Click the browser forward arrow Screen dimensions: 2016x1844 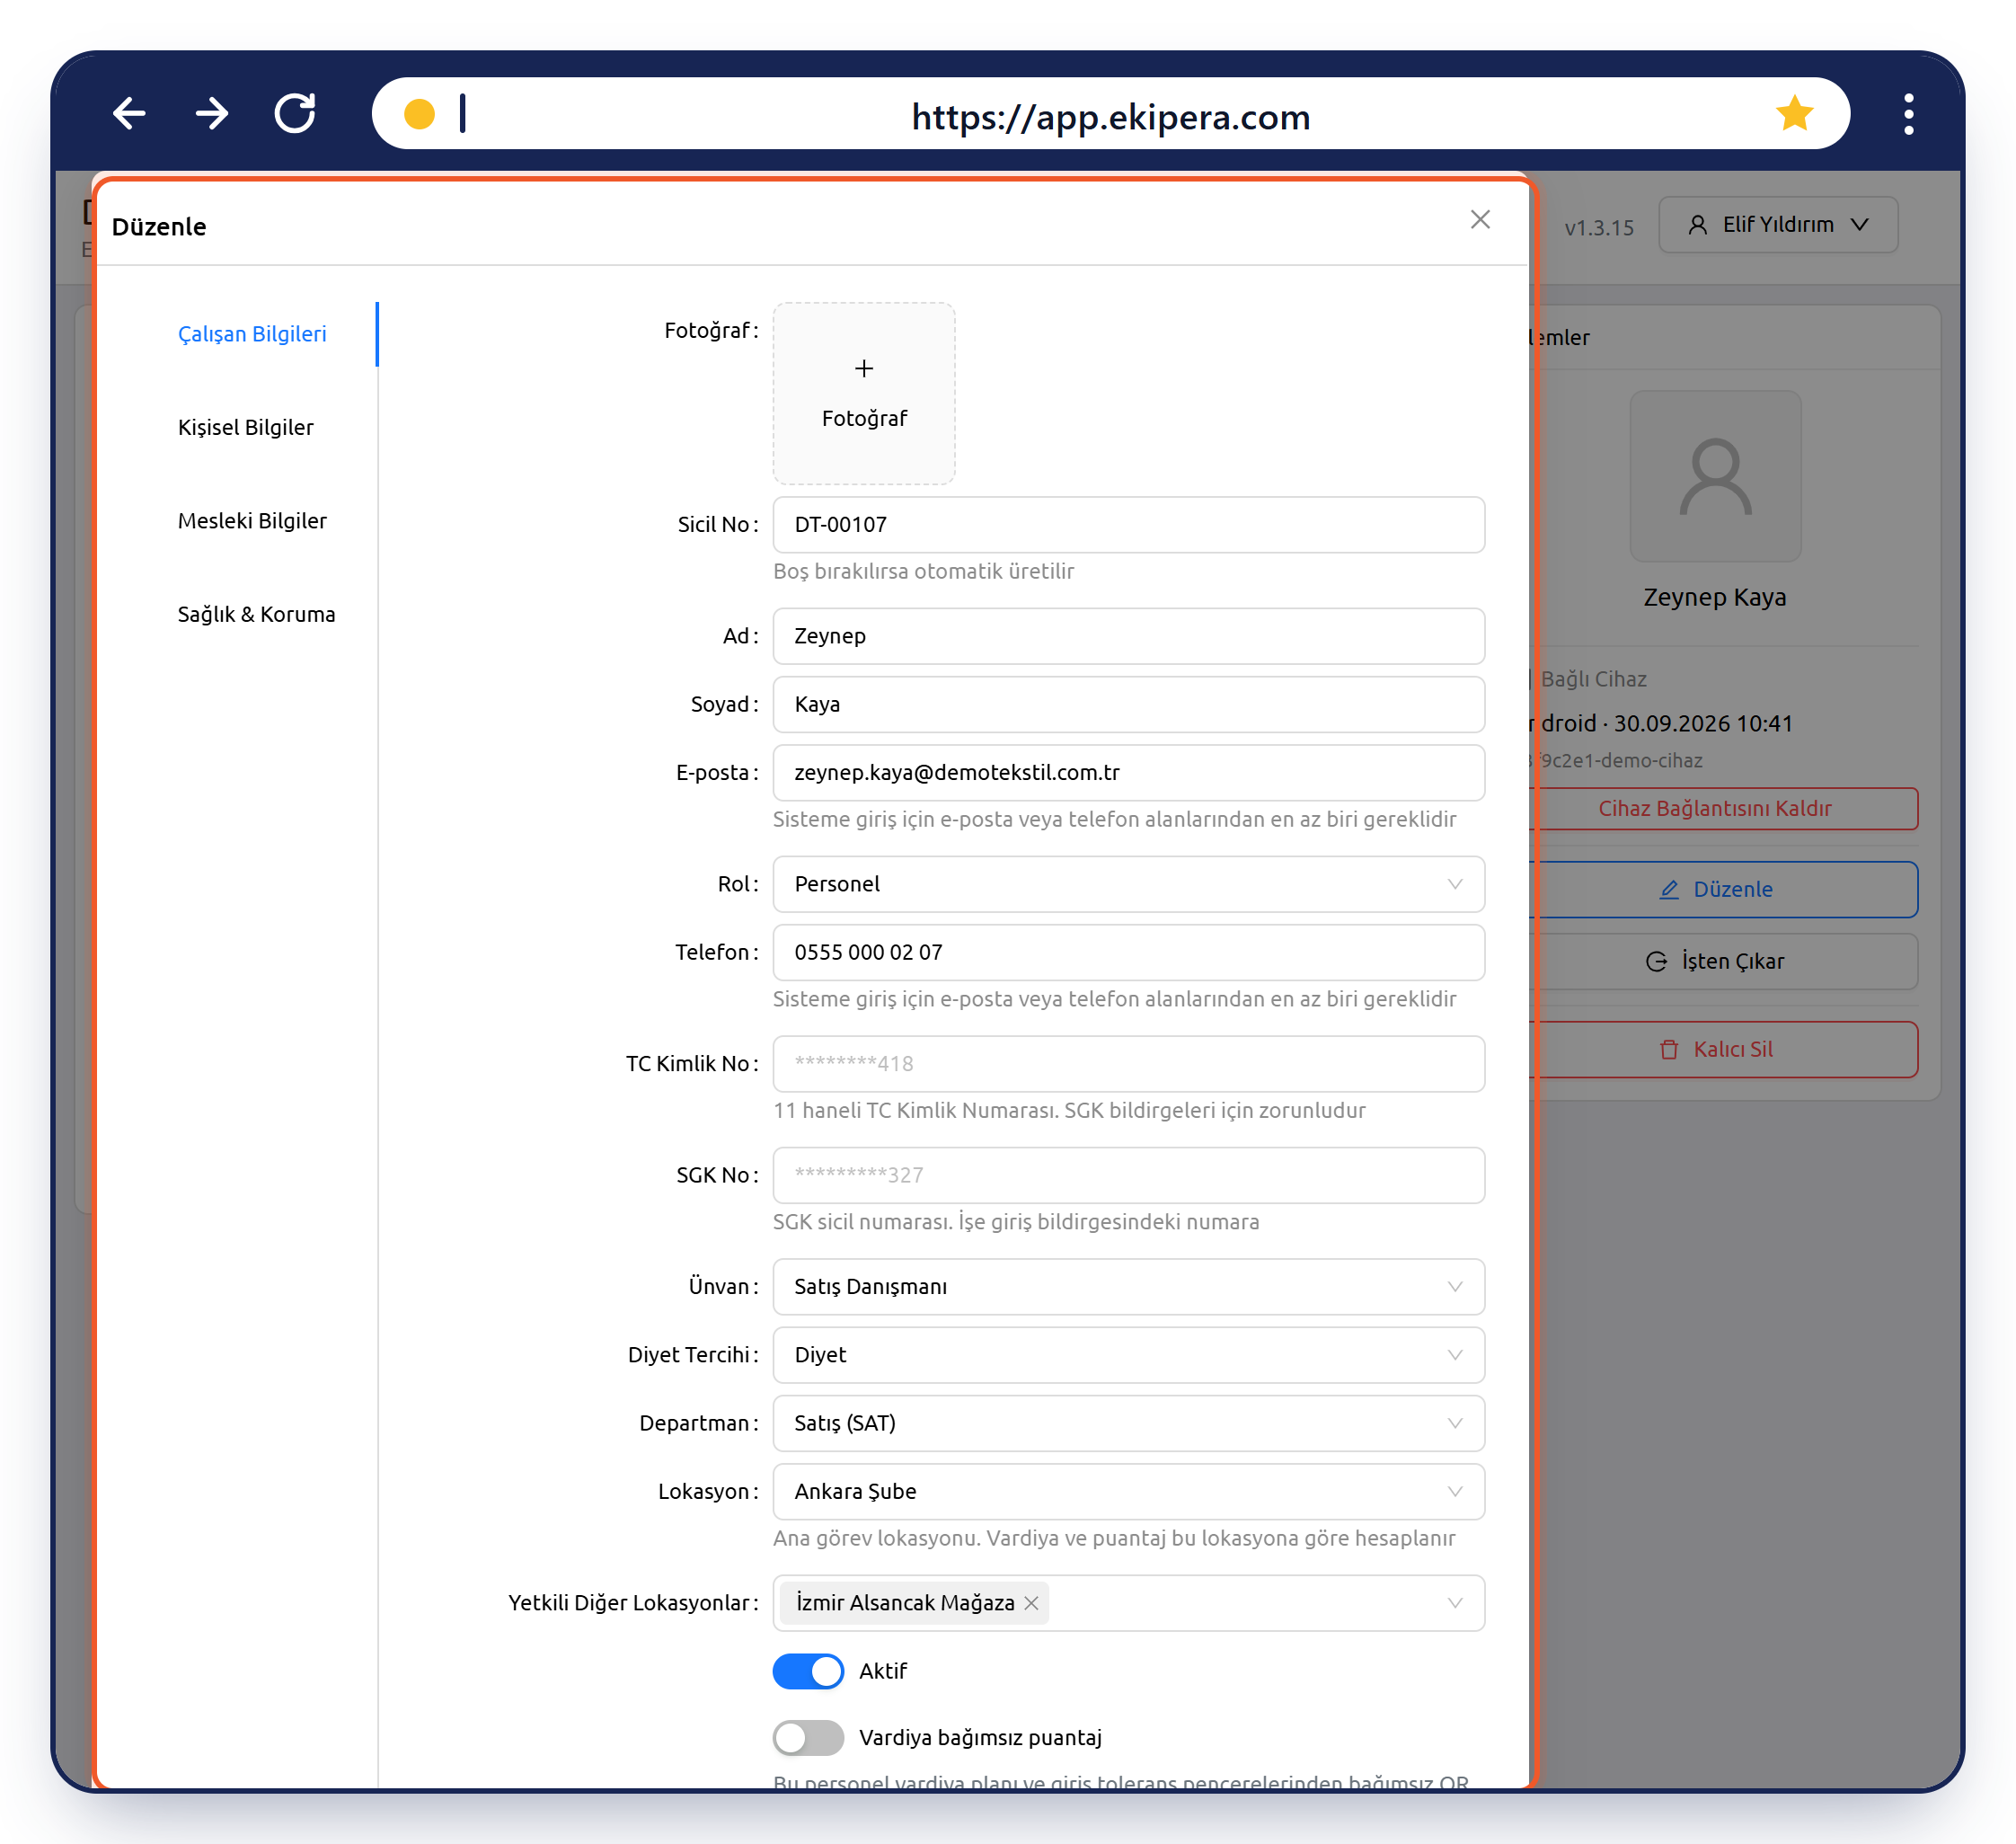212,114
